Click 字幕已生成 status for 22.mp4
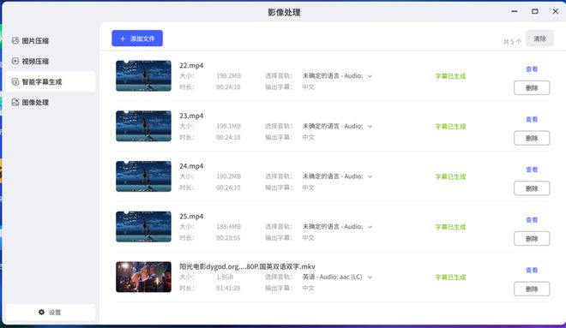The image size is (566, 328). click(450, 76)
